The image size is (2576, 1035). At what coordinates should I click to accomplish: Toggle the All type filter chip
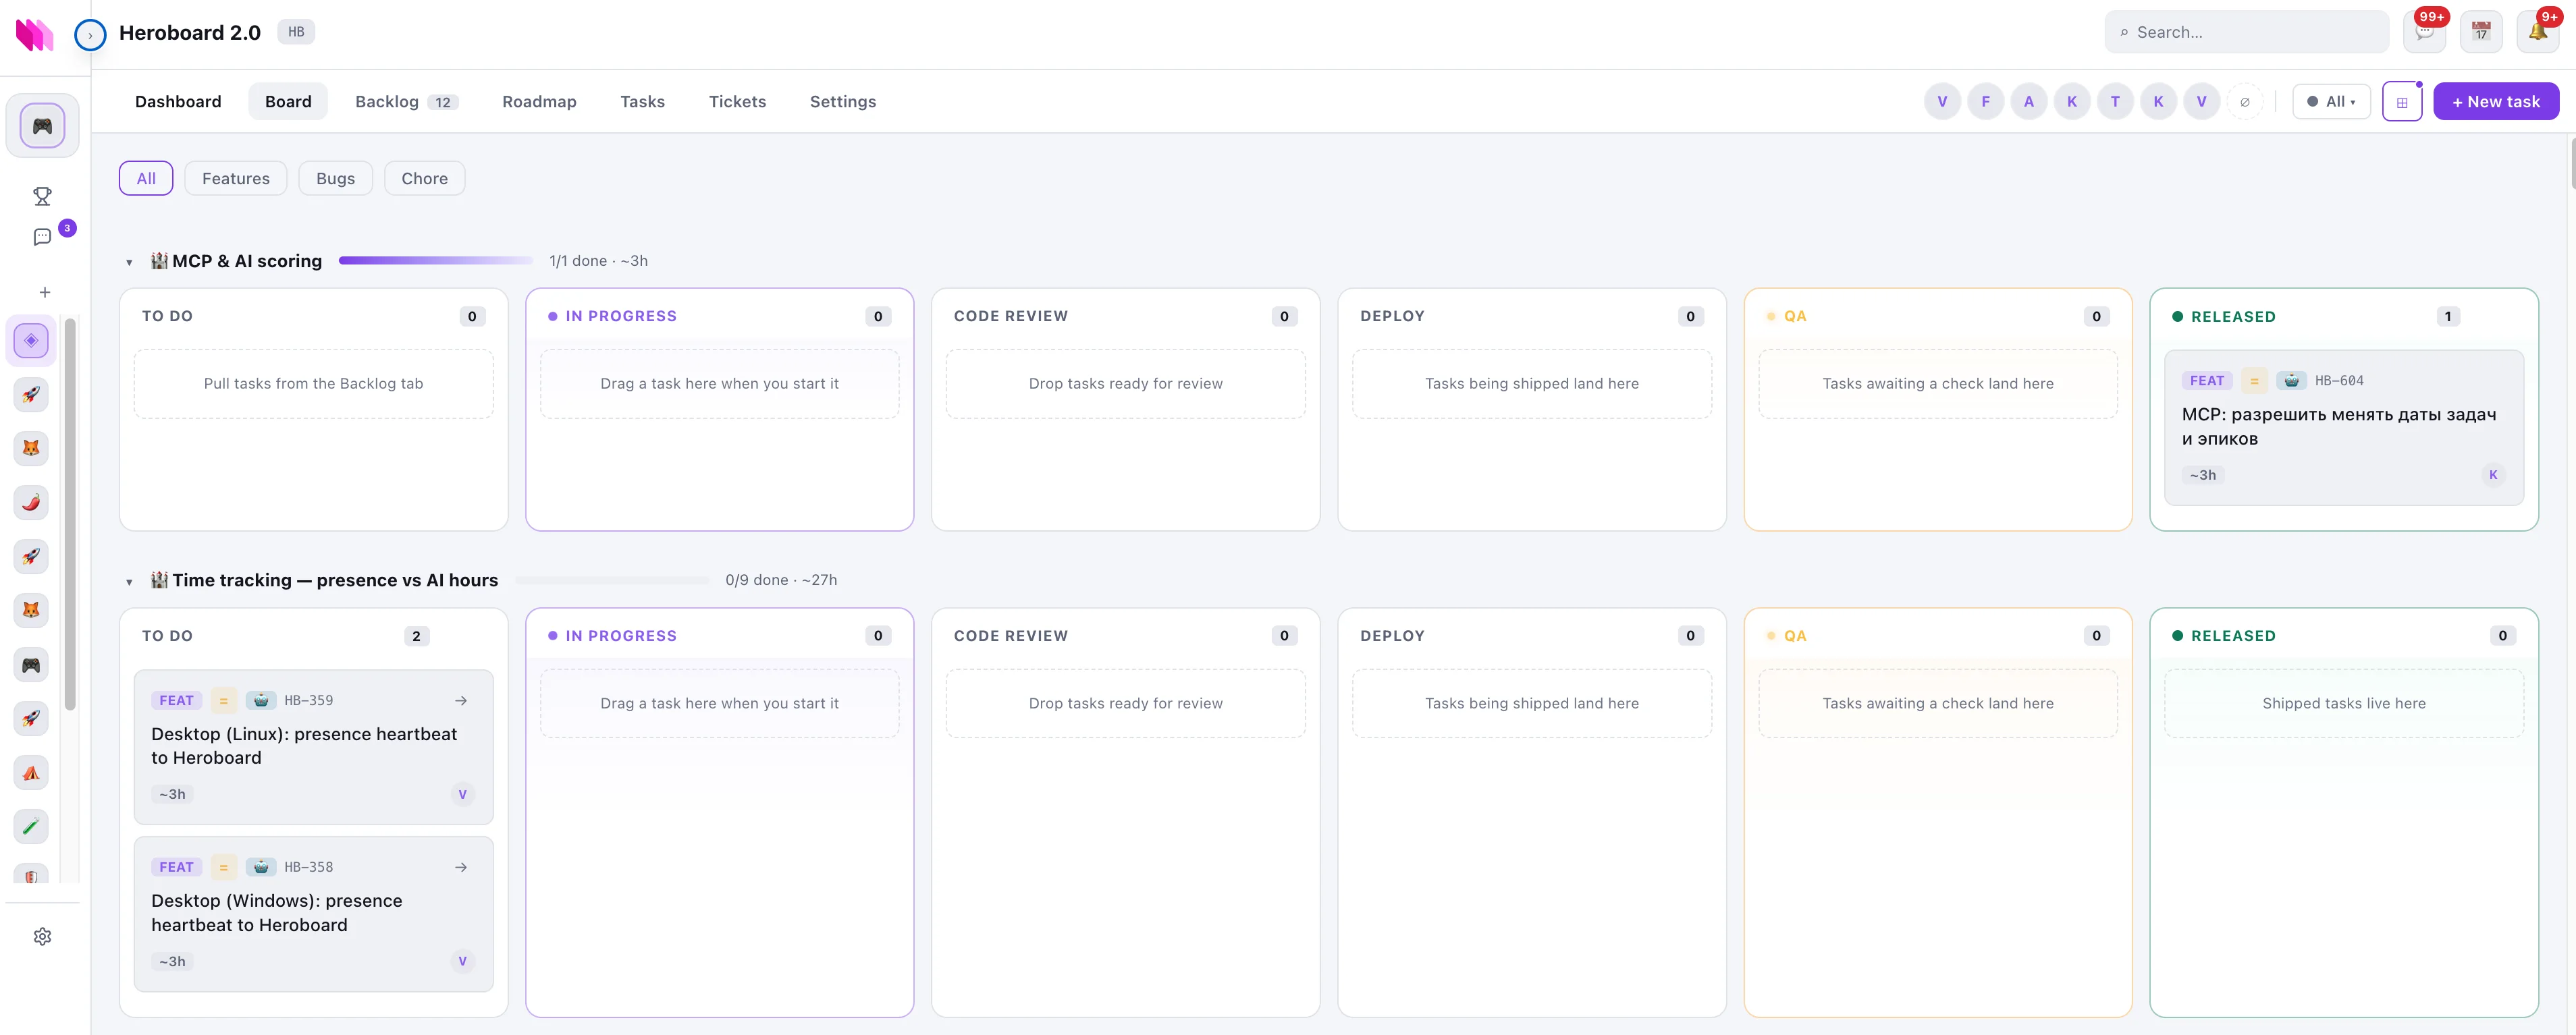coord(146,178)
